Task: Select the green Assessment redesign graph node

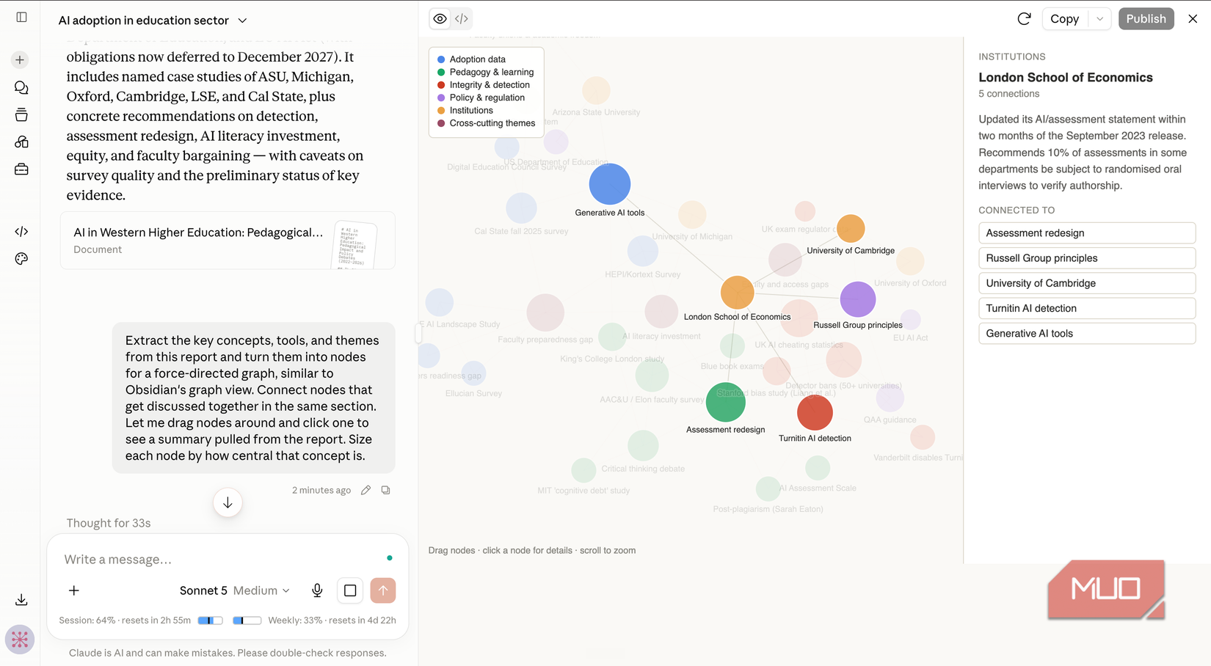Action: click(726, 403)
